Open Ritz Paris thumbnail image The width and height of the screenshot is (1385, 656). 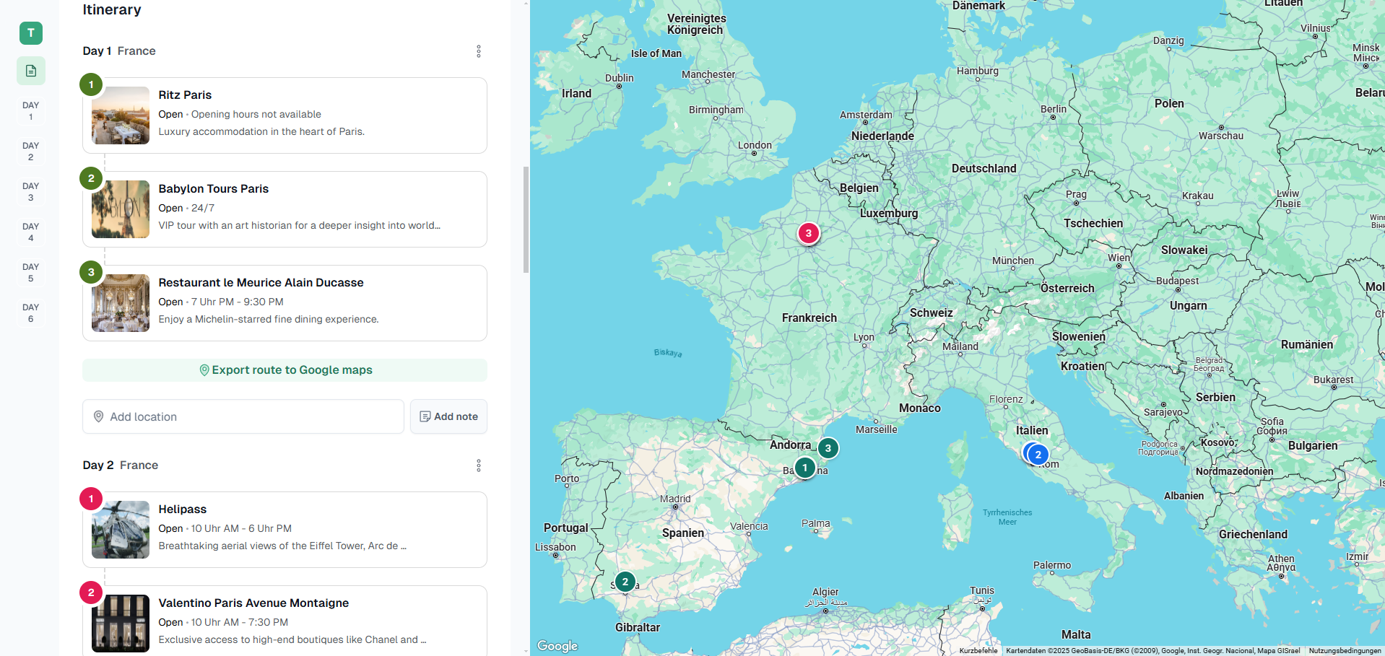click(121, 115)
